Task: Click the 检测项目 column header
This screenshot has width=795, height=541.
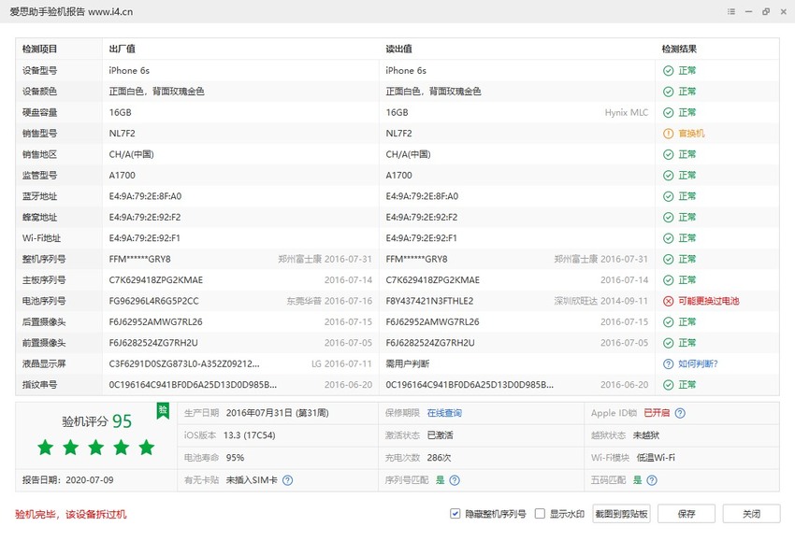Action: point(39,50)
